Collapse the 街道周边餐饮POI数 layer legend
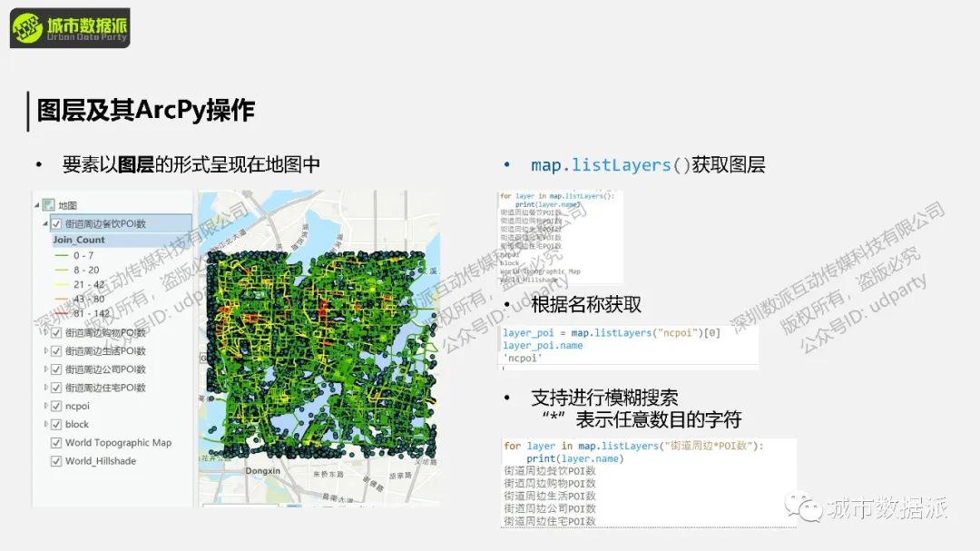The width and height of the screenshot is (980, 551). (x=45, y=223)
